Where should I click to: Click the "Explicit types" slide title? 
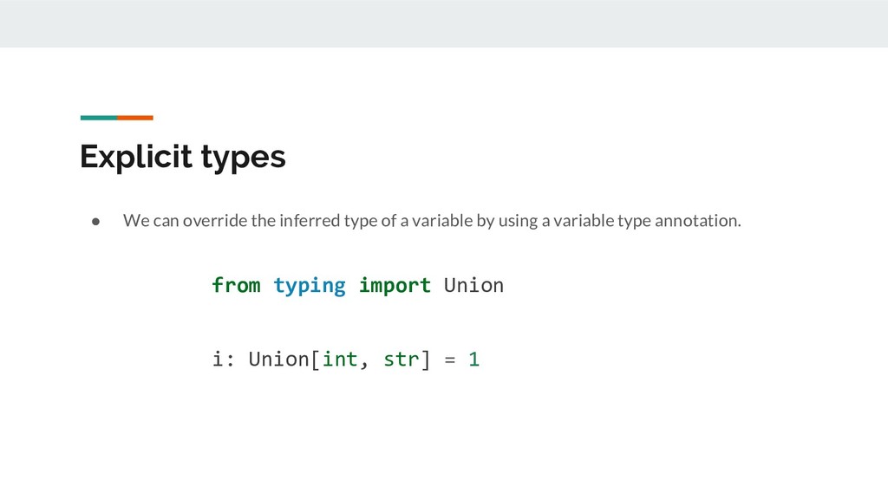(x=182, y=157)
